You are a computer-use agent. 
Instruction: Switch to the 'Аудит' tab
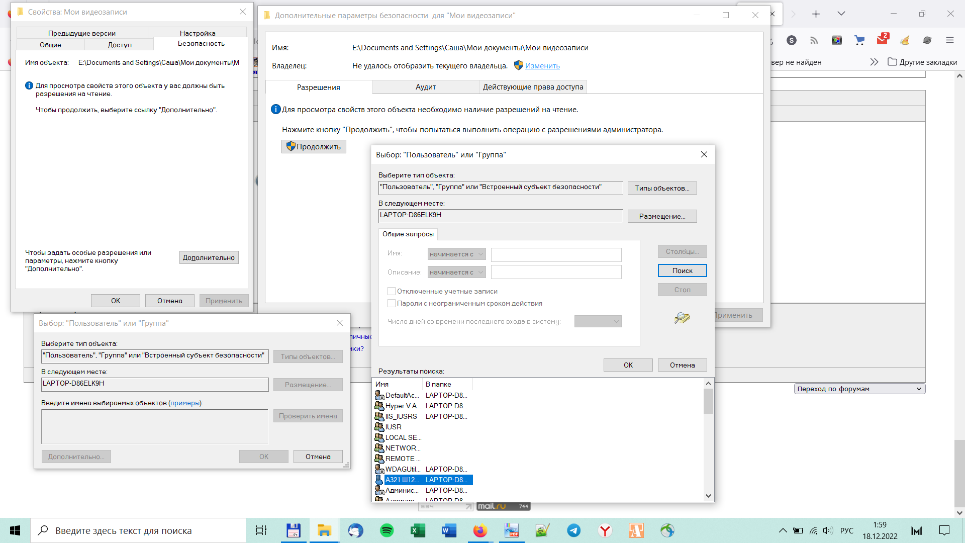tap(425, 87)
